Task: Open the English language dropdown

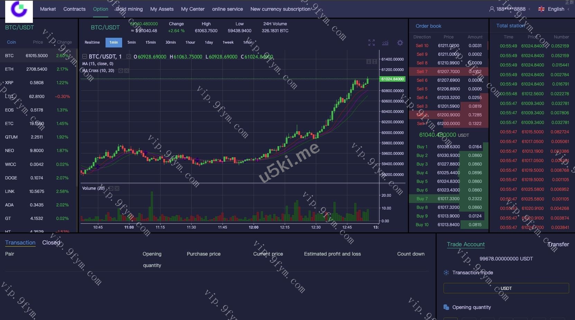Action: pyautogui.click(x=556, y=9)
